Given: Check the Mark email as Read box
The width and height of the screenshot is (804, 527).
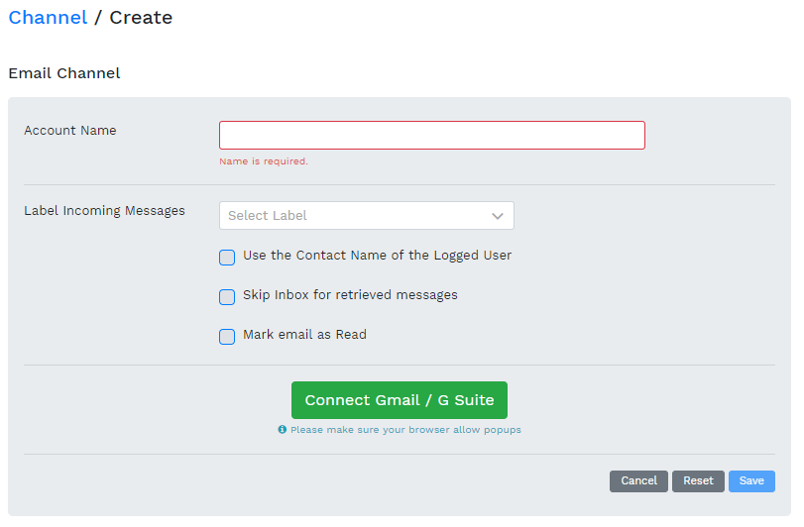Looking at the screenshot, I should click(x=227, y=337).
